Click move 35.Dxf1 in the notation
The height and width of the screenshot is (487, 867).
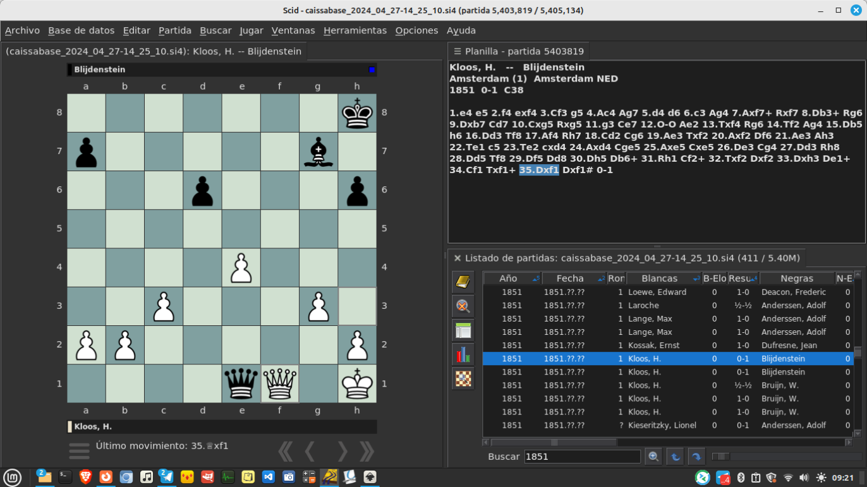539,170
